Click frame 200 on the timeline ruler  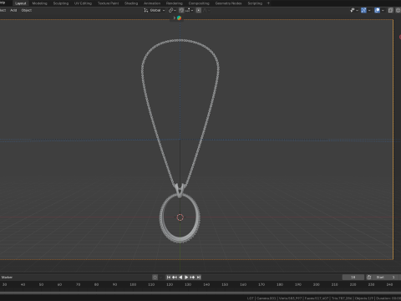[317, 284]
